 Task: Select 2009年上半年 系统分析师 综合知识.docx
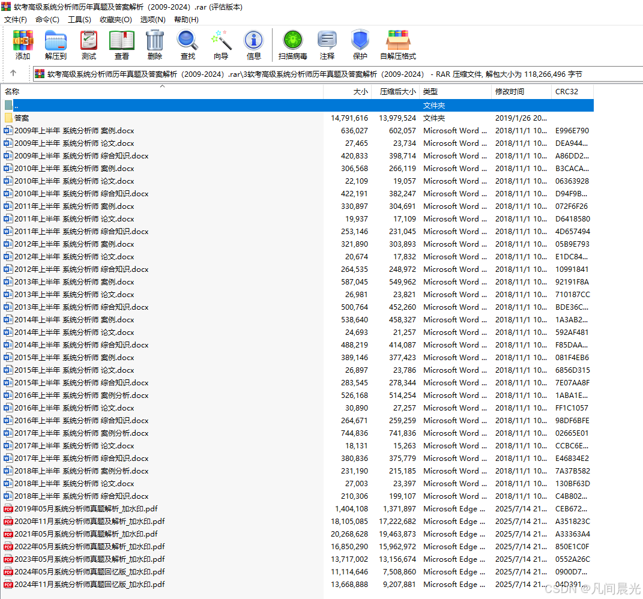[298, 156]
